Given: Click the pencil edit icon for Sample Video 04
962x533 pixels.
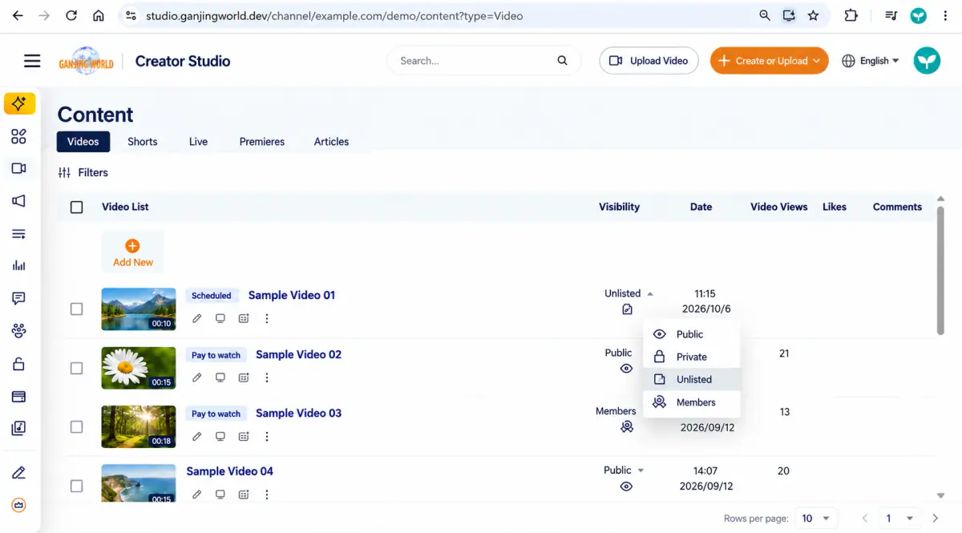Looking at the screenshot, I should (197, 495).
